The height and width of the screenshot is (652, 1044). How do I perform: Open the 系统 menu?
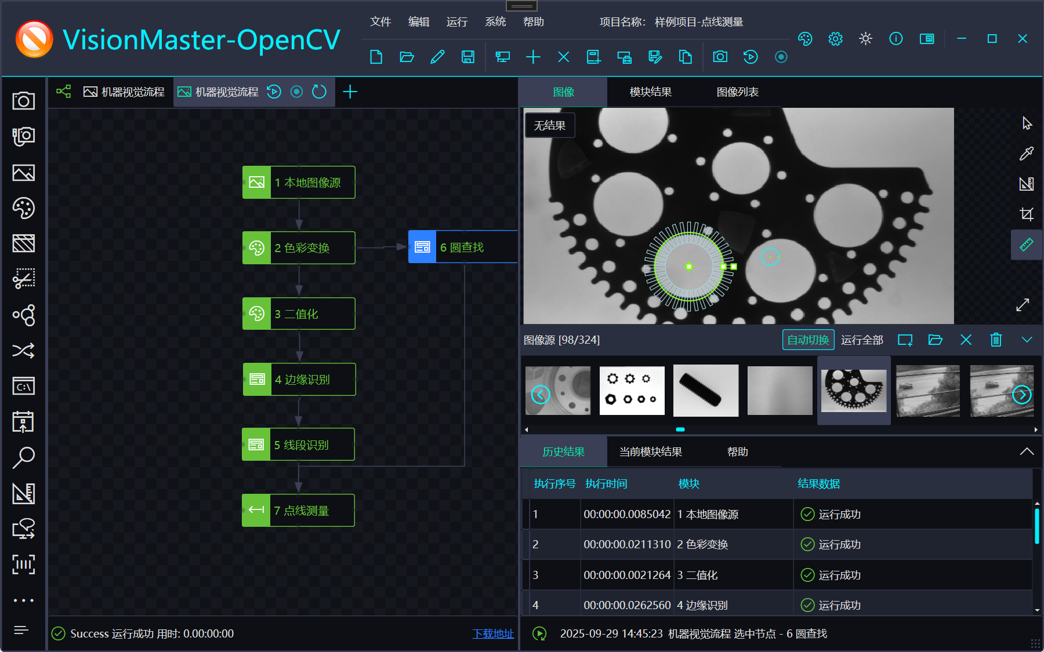point(495,22)
